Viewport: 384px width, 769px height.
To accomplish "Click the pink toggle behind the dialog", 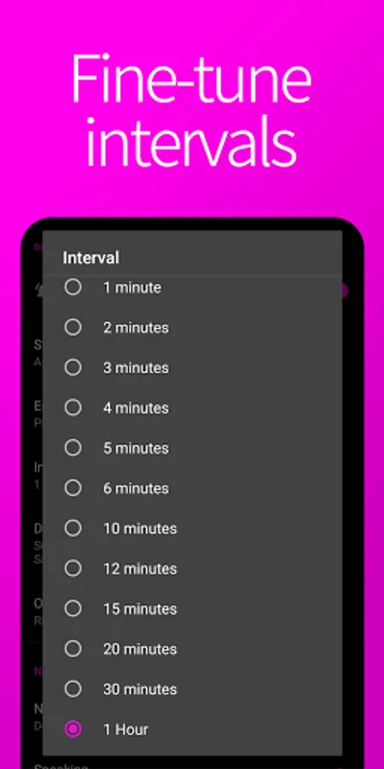I will tap(345, 291).
